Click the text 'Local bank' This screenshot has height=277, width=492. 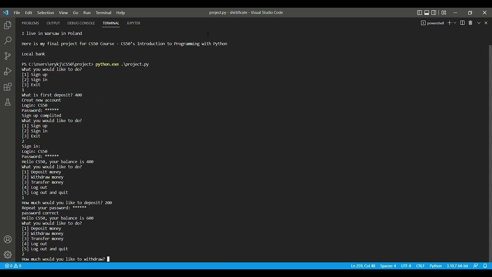(33, 54)
